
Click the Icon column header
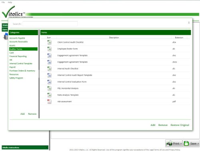[x=49, y=38]
